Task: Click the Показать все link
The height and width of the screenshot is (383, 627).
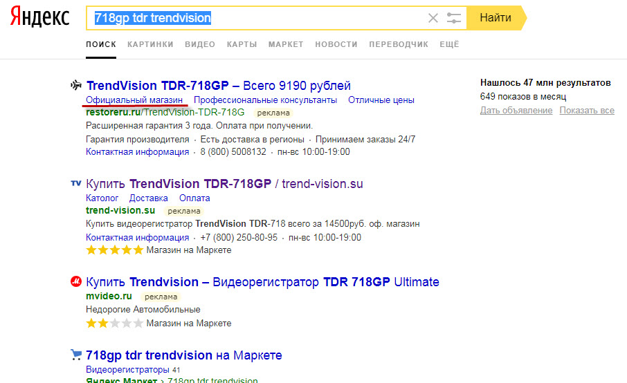Action: pos(587,111)
